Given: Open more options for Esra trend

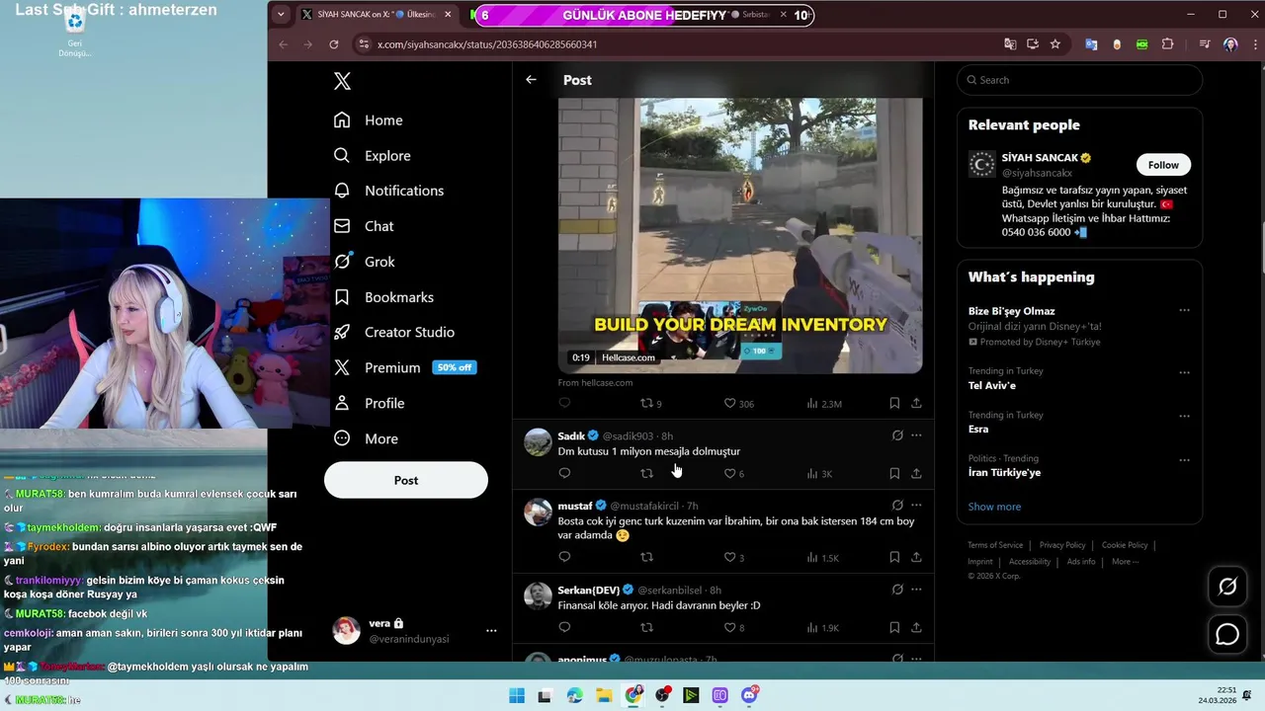Looking at the screenshot, I should pos(1184,417).
